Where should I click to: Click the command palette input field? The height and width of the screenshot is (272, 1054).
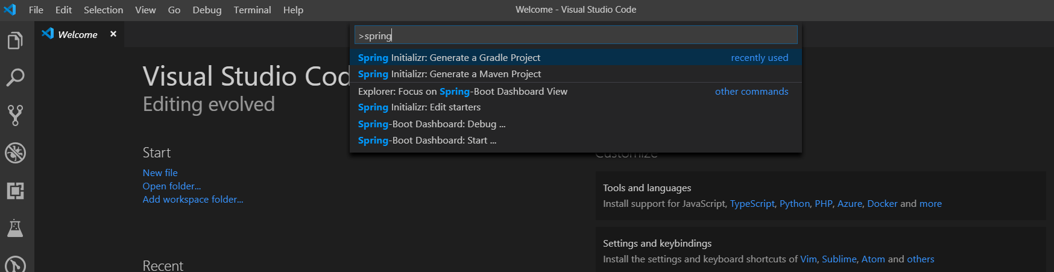[x=575, y=36]
